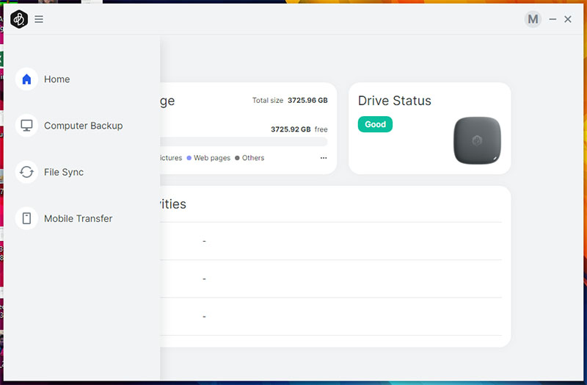The height and width of the screenshot is (385, 587).
Task: Click the Mobile Transfer phone icon
Action: pos(26,218)
